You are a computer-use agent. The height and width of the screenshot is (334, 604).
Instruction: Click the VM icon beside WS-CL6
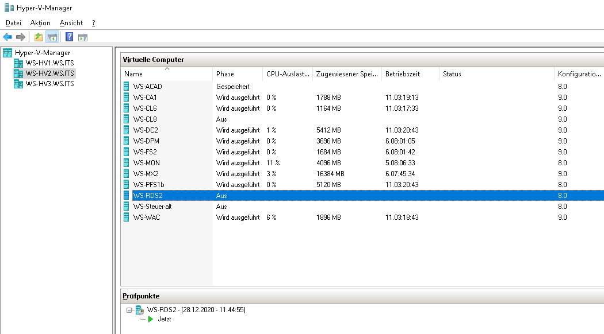click(x=127, y=108)
